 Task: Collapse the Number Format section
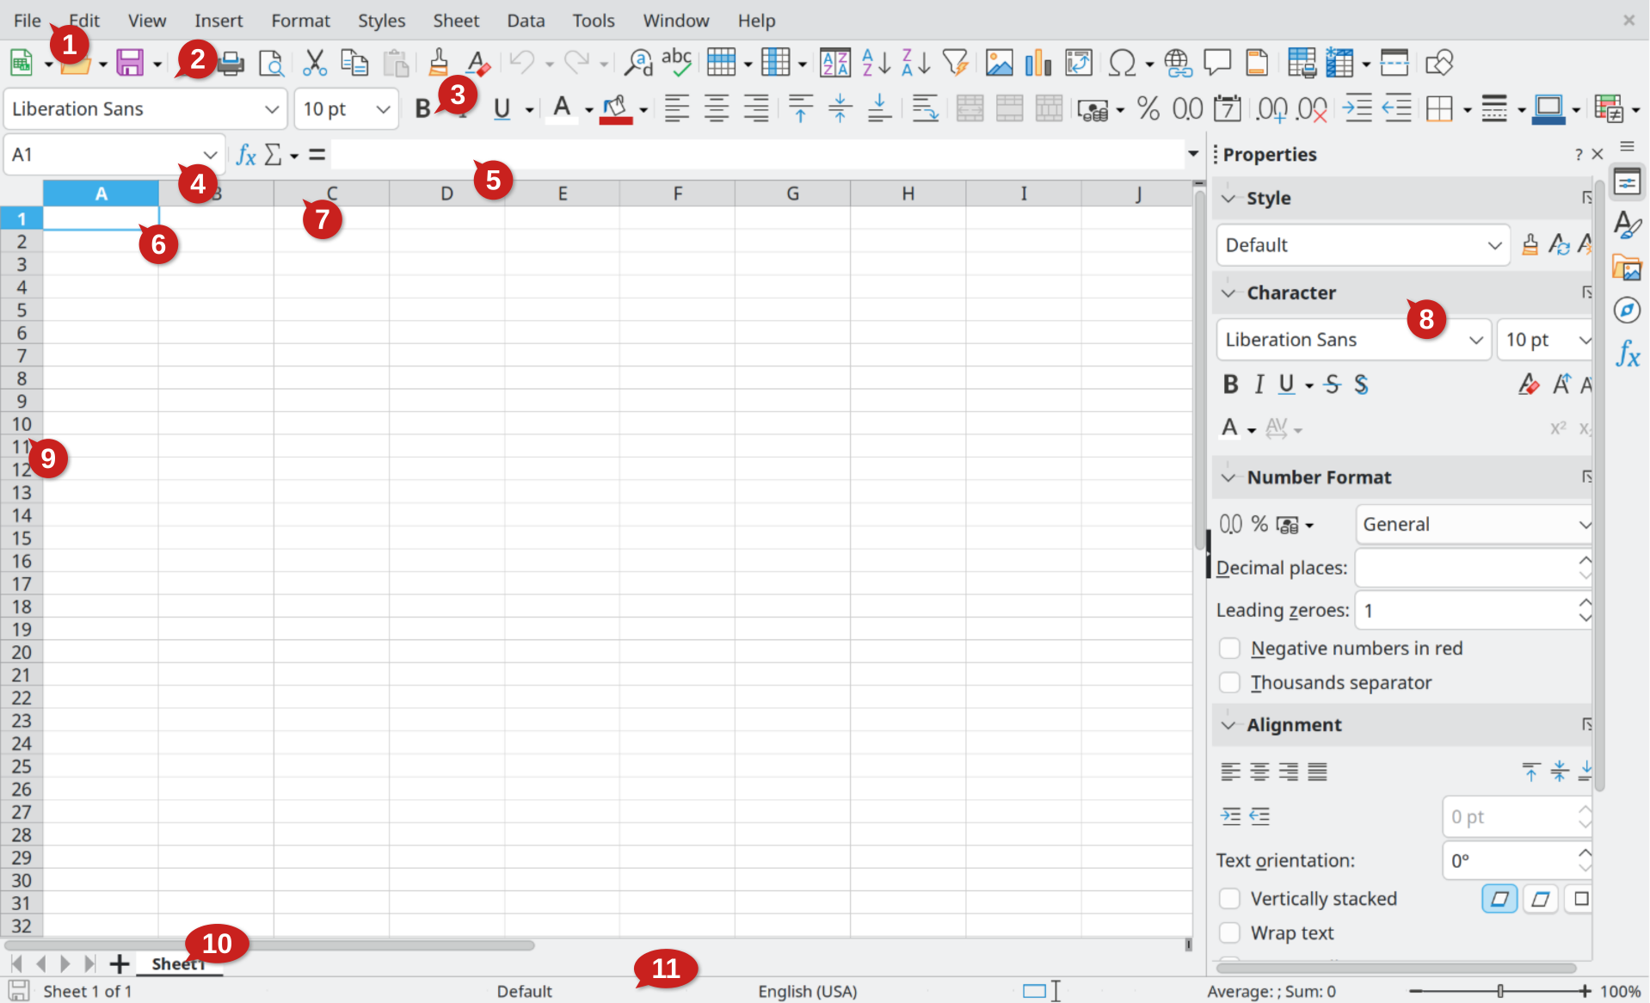coord(1228,477)
